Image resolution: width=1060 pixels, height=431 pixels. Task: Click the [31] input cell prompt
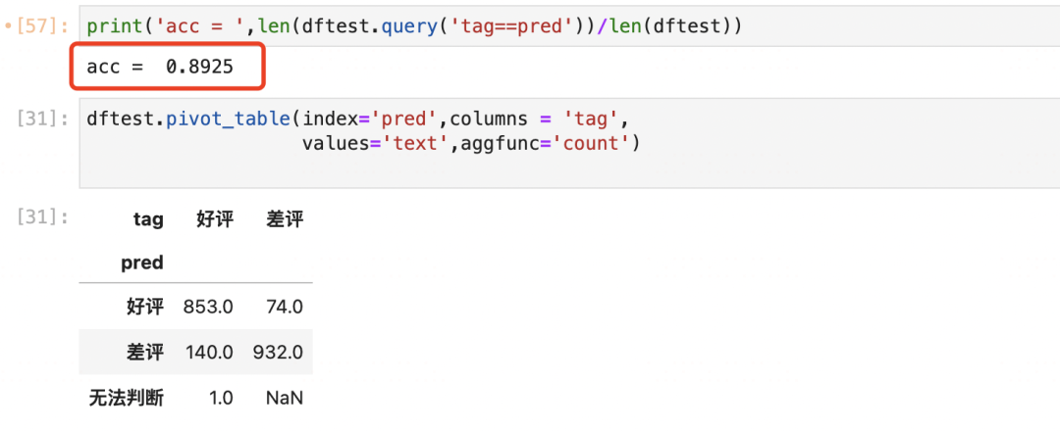pyautogui.click(x=43, y=120)
